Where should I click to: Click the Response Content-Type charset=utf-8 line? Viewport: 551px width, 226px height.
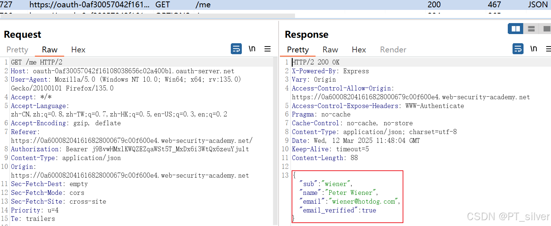pos(374,132)
